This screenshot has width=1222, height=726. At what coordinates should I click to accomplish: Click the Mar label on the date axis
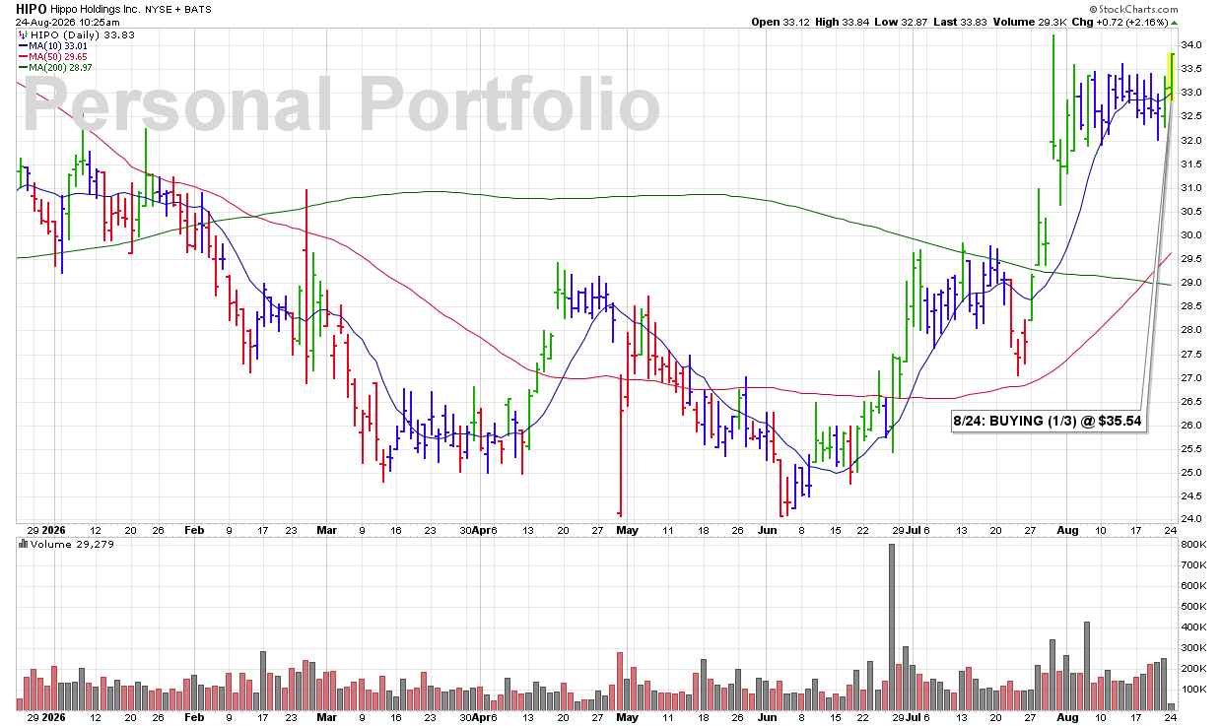click(327, 529)
